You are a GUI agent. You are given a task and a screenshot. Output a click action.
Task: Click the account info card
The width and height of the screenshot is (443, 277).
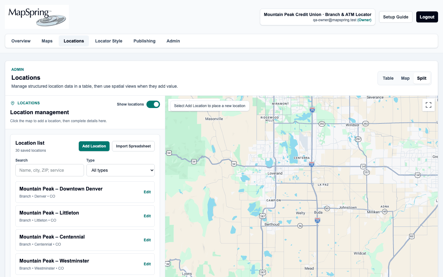[x=317, y=17]
